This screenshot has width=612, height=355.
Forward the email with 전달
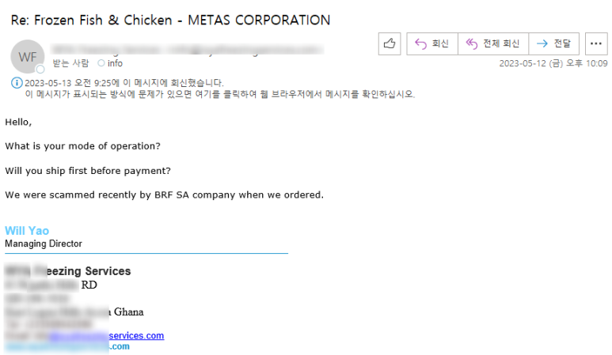click(x=554, y=43)
